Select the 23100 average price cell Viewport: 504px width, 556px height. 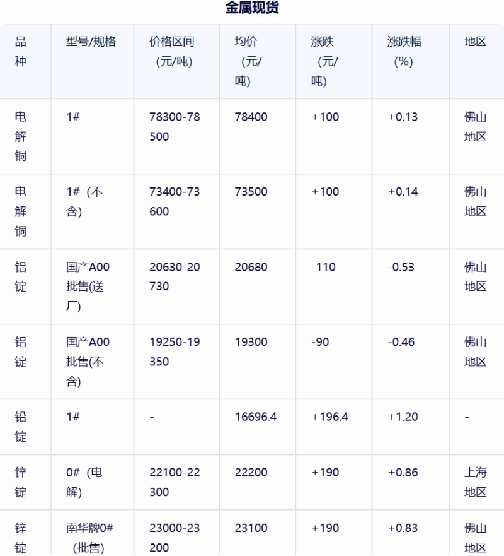[x=251, y=528]
